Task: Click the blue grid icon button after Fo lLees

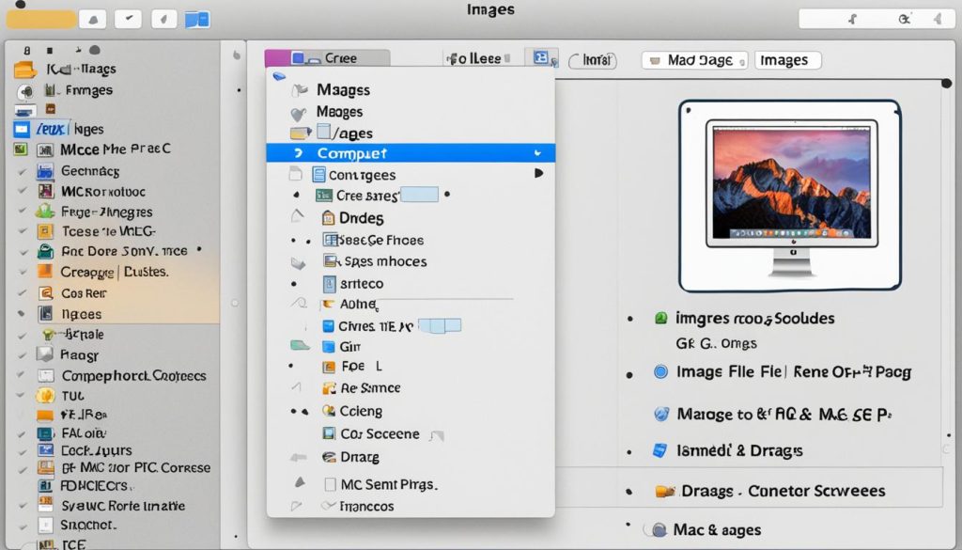Action: pos(541,57)
